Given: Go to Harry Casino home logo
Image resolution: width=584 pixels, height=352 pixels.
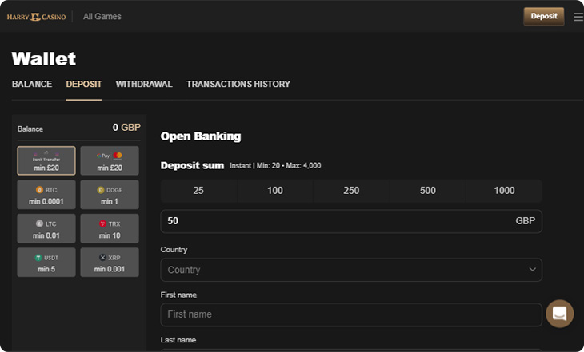Looking at the screenshot, I should [36, 17].
